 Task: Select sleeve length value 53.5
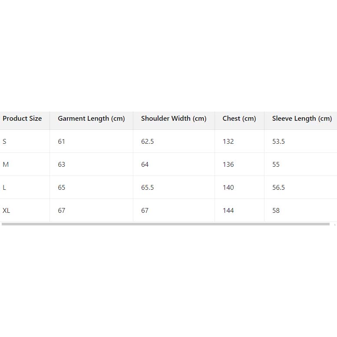[x=278, y=142]
